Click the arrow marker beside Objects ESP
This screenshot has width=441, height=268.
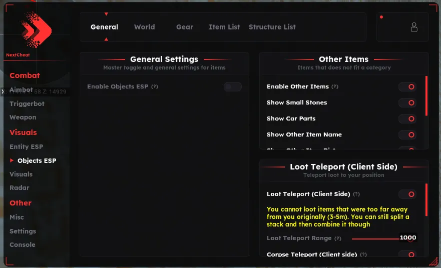pyautogui.click(x=12, y=160)
